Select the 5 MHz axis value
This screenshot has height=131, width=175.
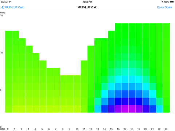1,90
